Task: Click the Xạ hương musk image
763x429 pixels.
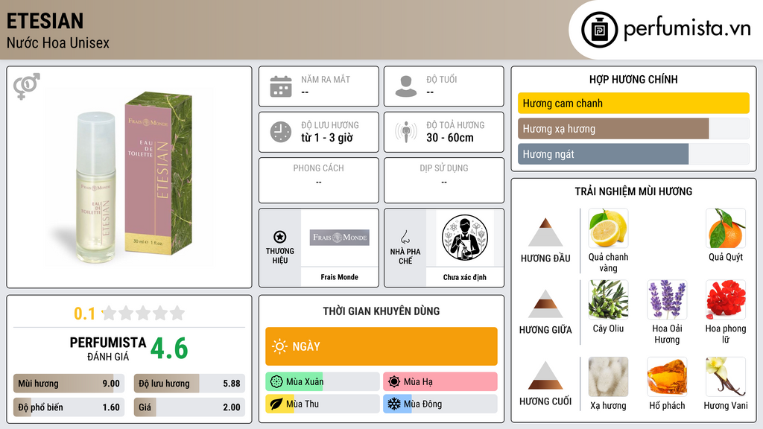Action: point(608,377)
